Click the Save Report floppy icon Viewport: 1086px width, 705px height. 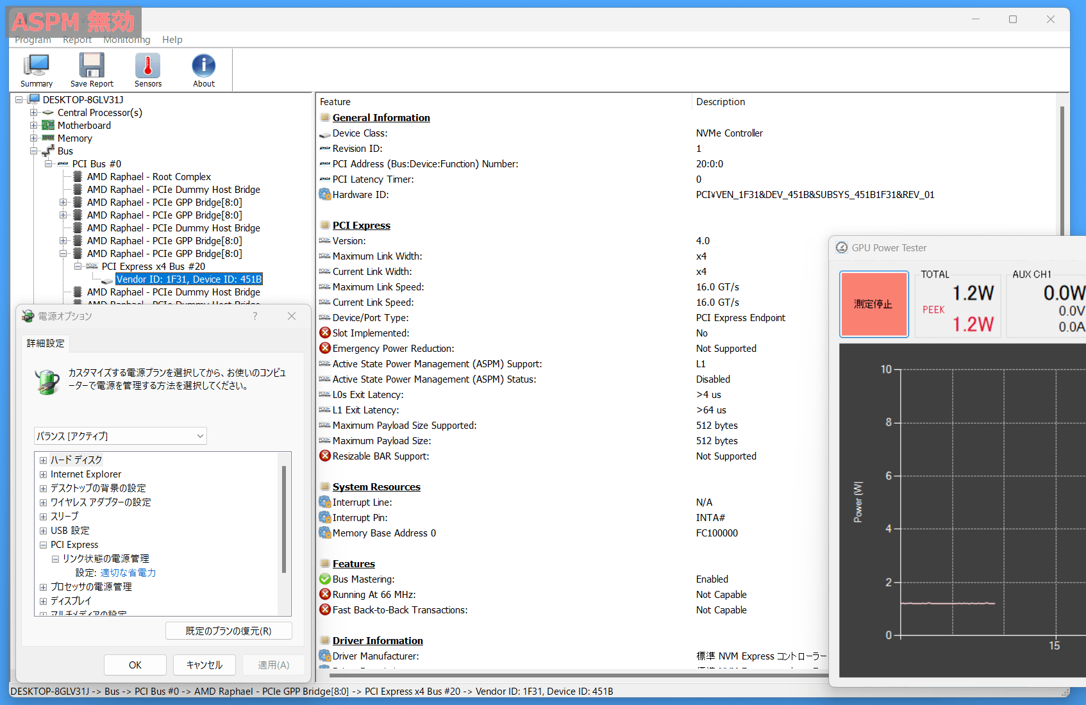pos(92,70)
